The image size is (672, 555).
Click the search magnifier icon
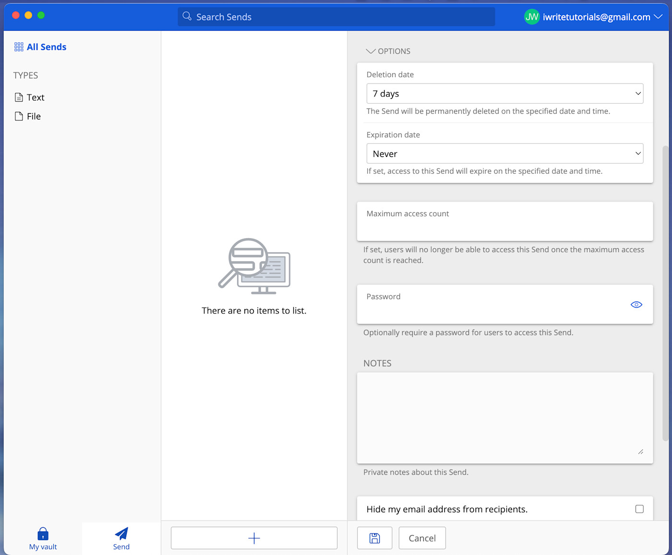point(187,16)
